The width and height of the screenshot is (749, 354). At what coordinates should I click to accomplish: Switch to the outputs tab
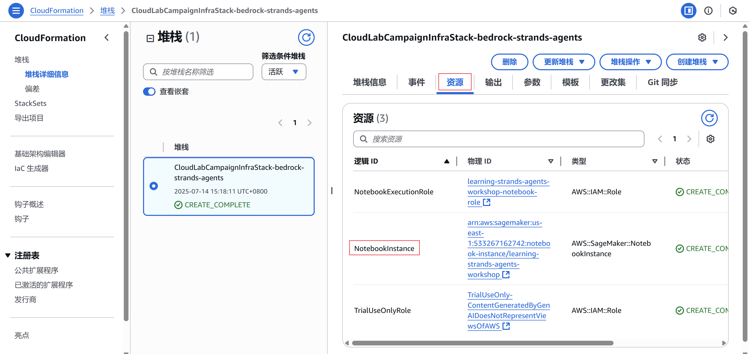tap(493, 82)
